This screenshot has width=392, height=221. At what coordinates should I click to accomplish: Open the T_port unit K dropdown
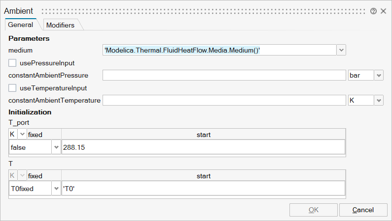(22, 134)
